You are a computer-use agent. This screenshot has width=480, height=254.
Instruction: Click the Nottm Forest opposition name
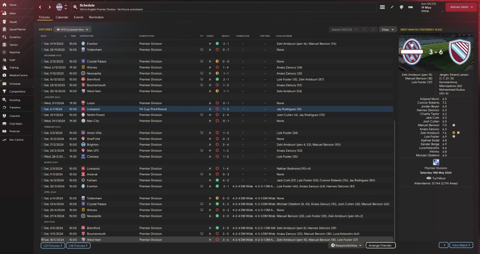click(x=96, y=115)
